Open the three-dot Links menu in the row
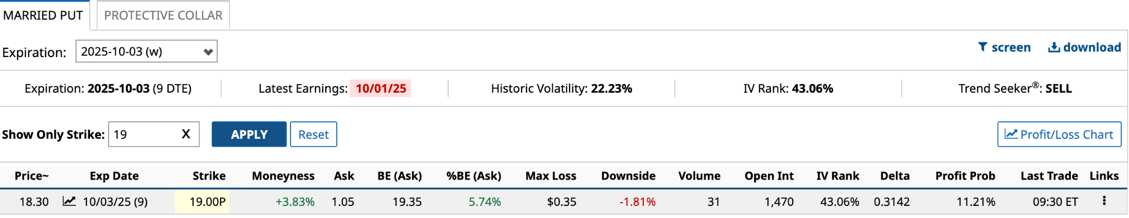The width and height of the screenshot is (1129, 218). (1104, 201)
